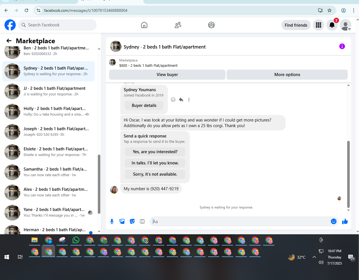359x280 pixels.
Task: Open the Friends icon in top navigation
Action: 178,25
